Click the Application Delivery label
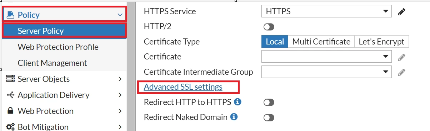This screenshot has height=131, width=430. (54, 95)
